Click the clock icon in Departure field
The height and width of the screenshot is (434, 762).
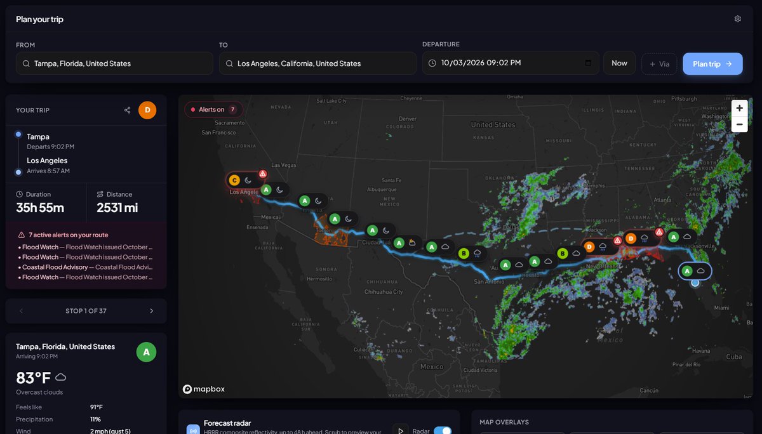click(432, 63)
